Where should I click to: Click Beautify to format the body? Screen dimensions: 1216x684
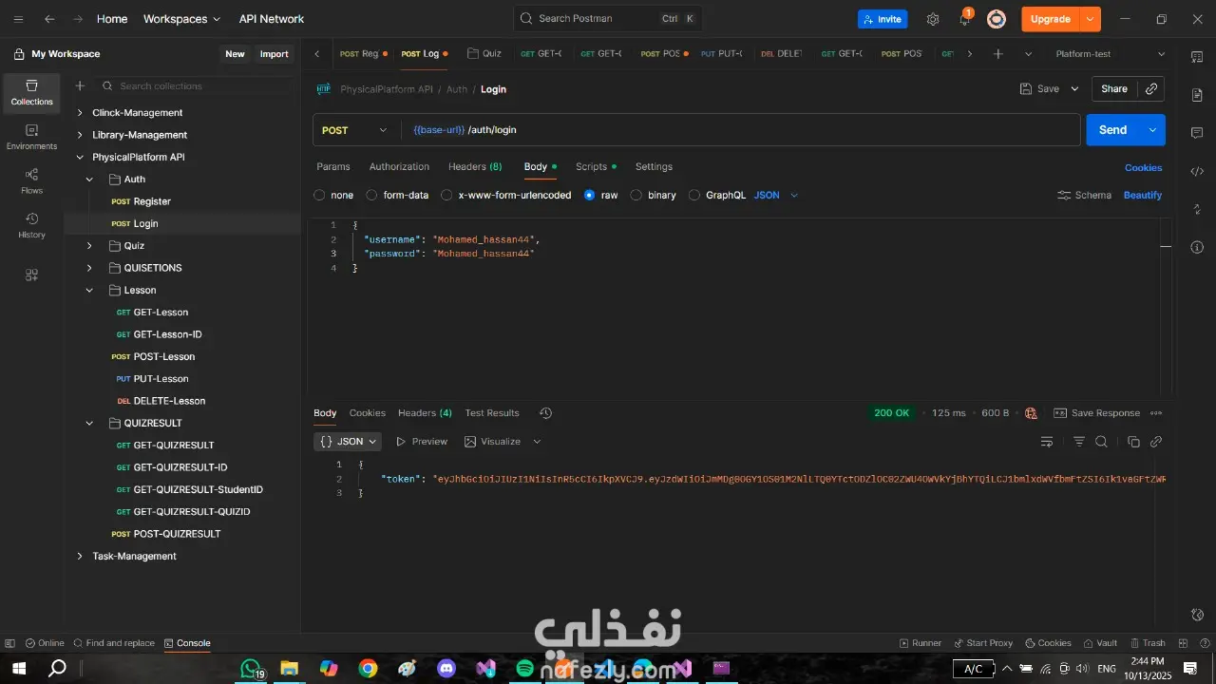tap(1143, 195)
